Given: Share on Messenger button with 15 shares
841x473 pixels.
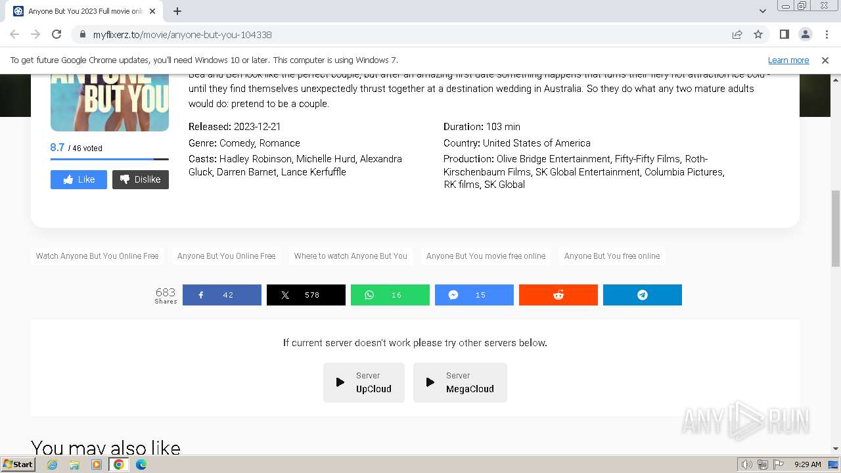Looking at the screenshot, I should tap(474, 295).
